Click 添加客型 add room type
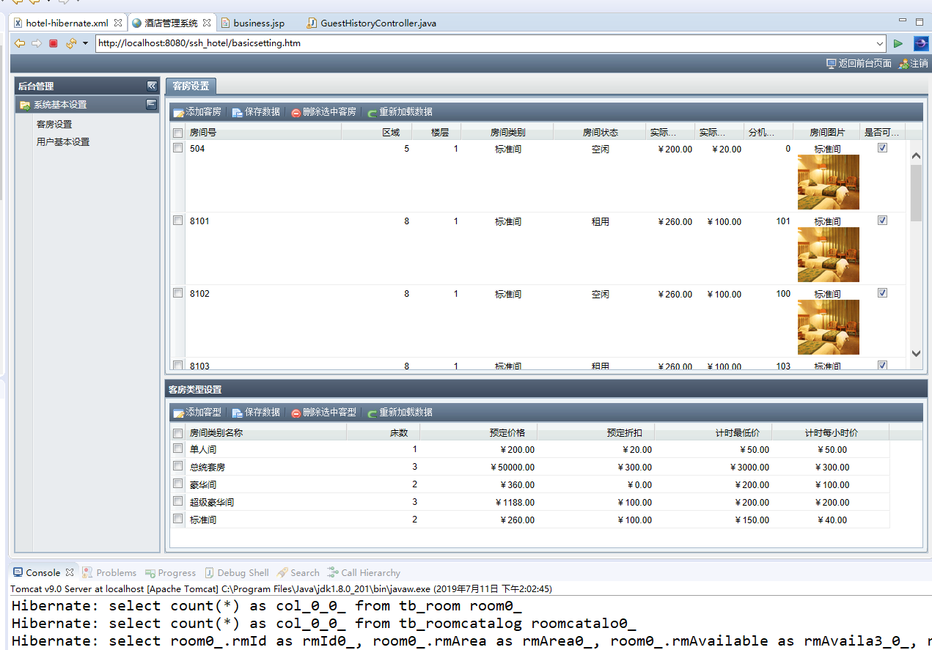Screen dimensions: 932x650 (197, 413)
